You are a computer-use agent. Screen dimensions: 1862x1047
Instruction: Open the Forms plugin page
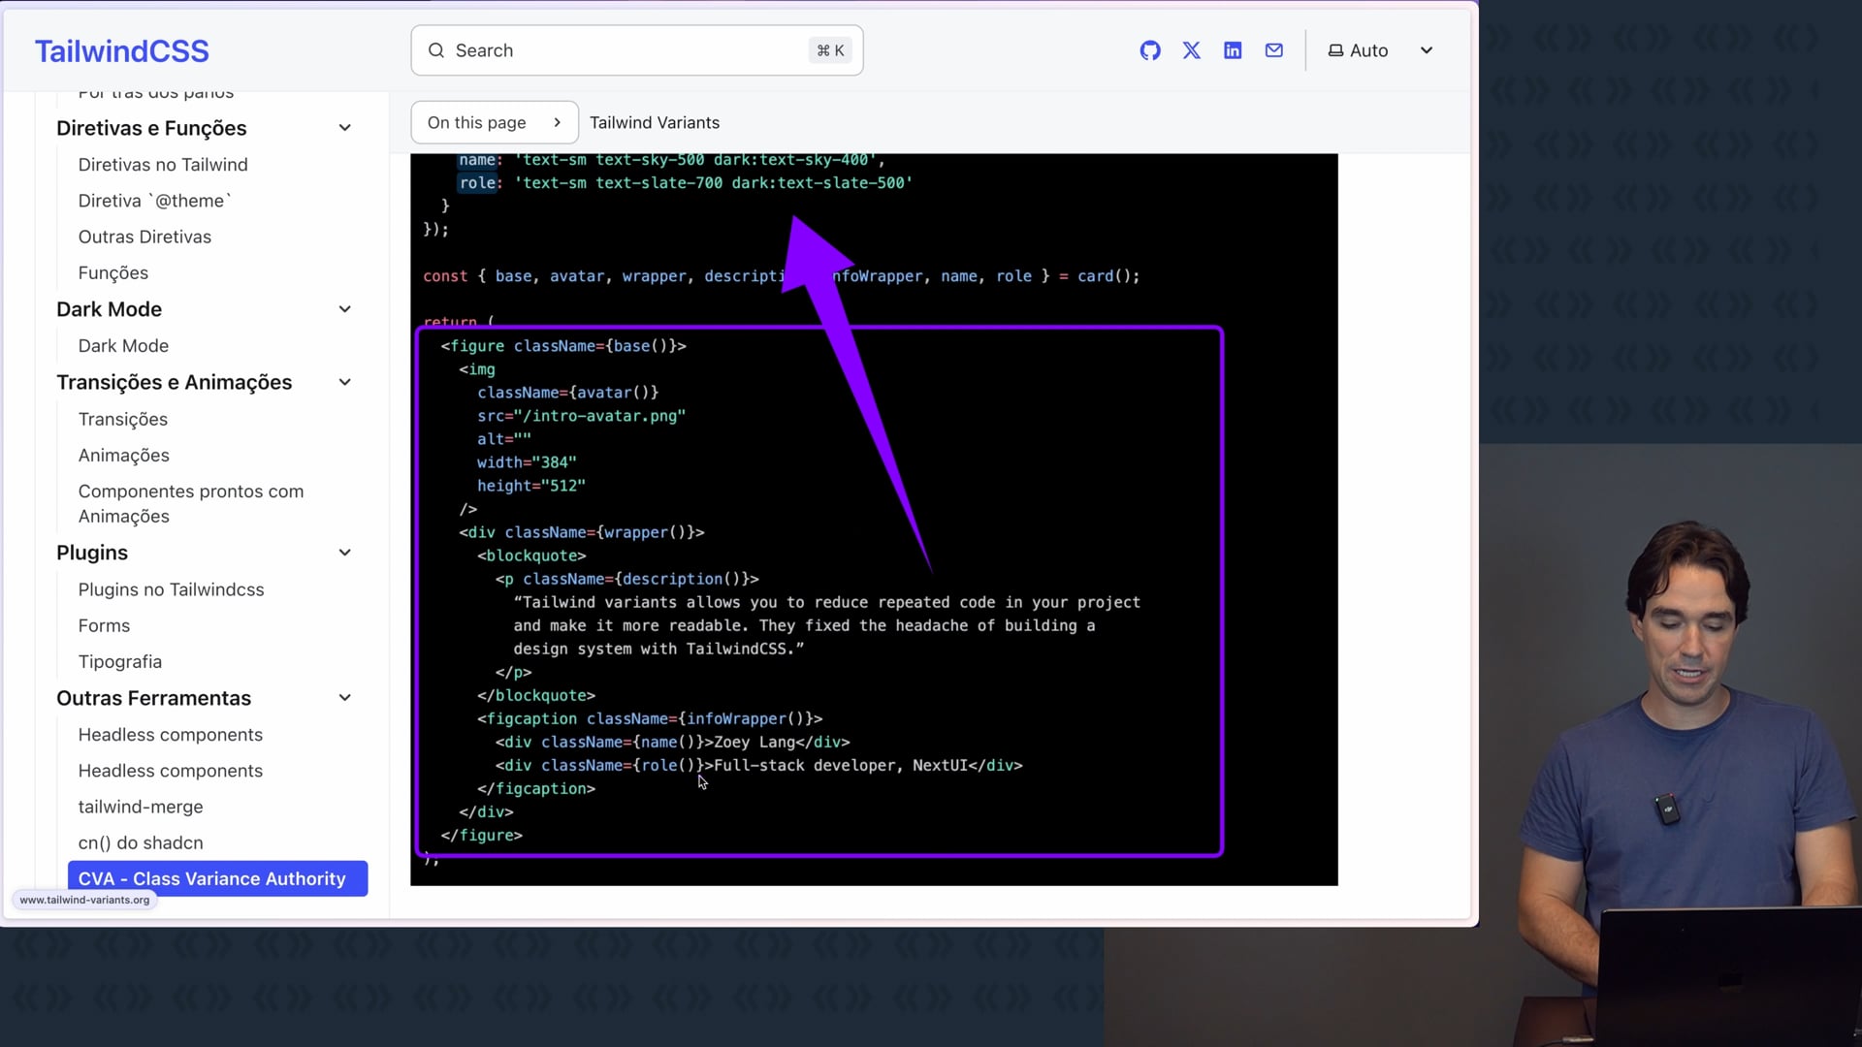[104, 626]
